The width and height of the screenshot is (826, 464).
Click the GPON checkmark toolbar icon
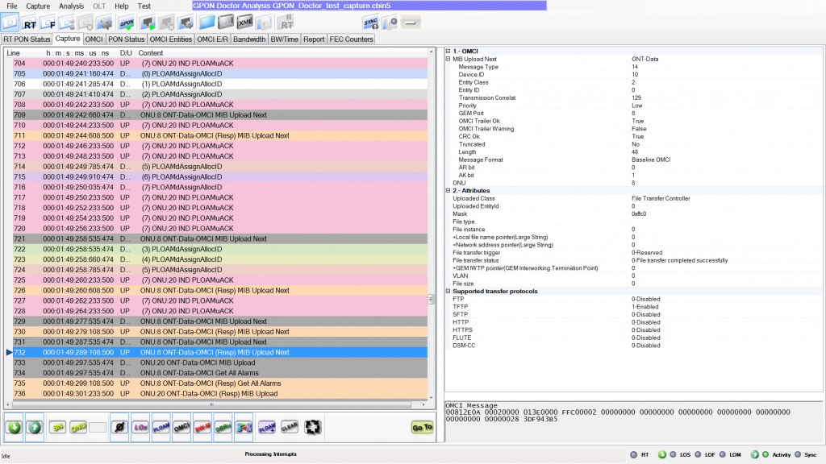click(x=127, y=23)
